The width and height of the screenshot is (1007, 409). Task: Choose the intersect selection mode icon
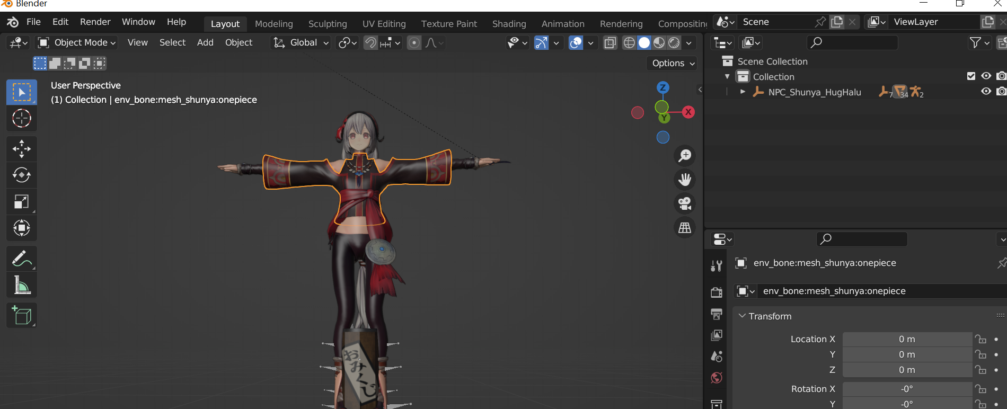[x=99, y=64]
